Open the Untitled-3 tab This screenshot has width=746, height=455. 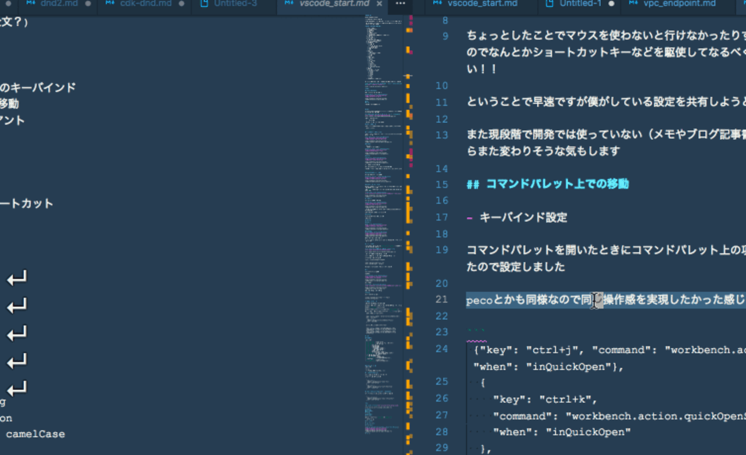[x=235, y=3]
